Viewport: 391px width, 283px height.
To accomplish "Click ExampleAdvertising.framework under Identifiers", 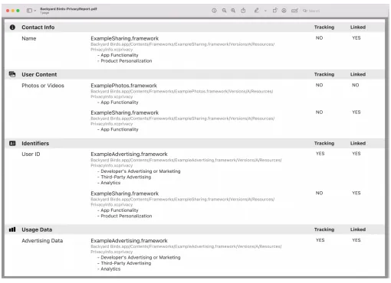I will (129, 155).
